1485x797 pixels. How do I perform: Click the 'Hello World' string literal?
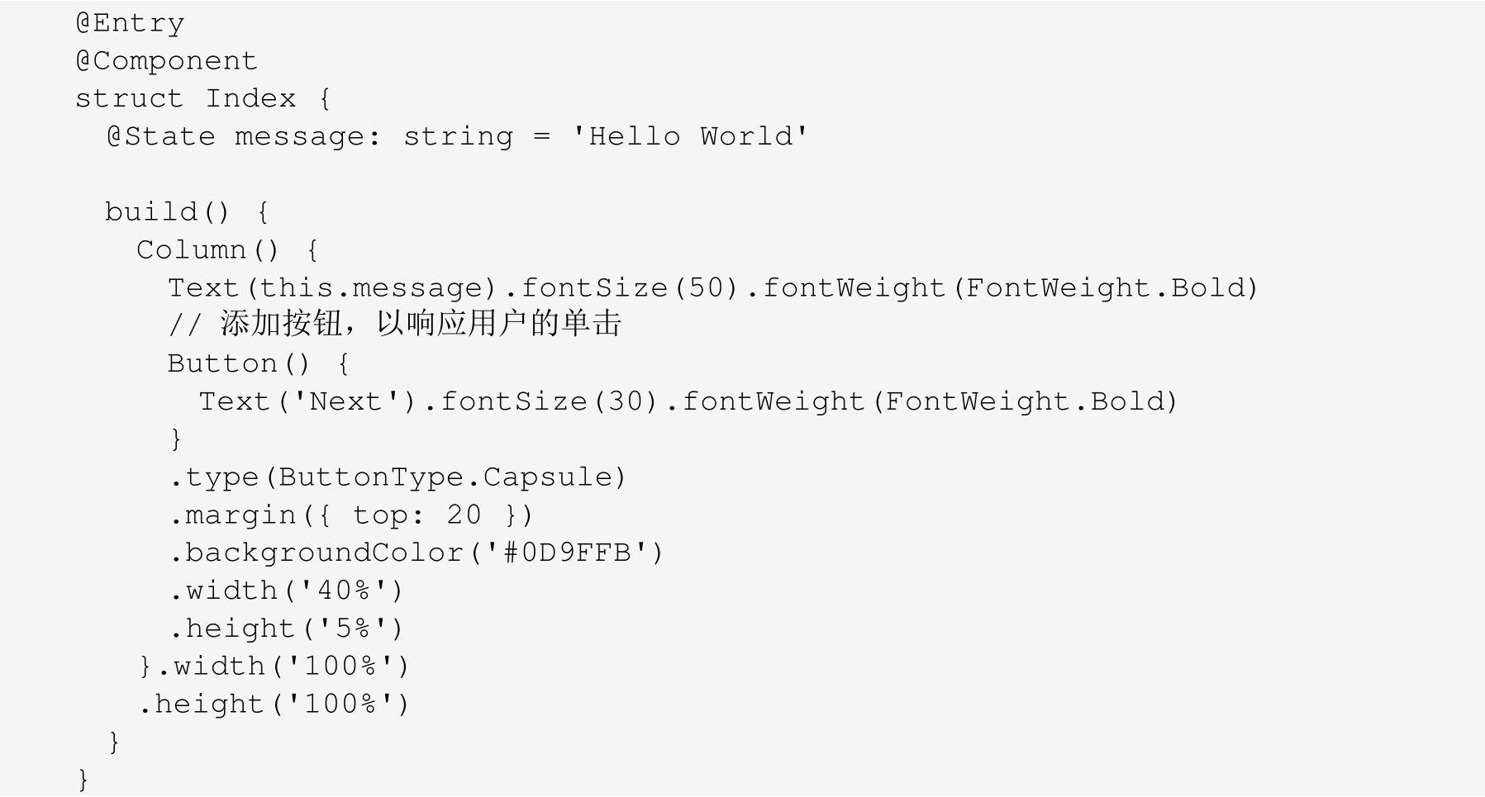point(690,136)
